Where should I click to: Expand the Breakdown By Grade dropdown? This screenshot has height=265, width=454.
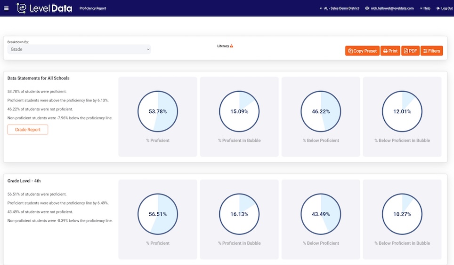(x=79, y=49)
